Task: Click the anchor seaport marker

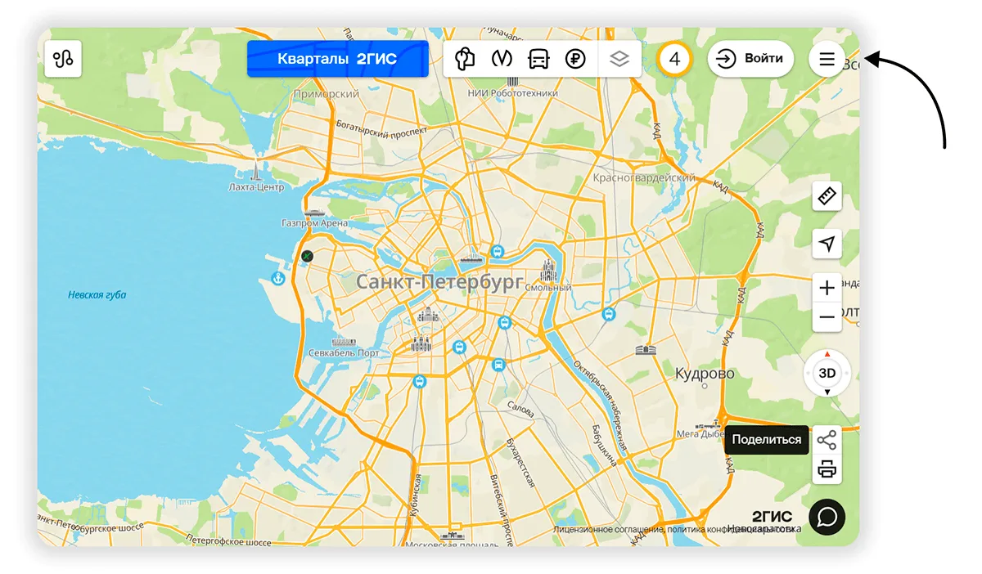Action: [x=277, y=280]
